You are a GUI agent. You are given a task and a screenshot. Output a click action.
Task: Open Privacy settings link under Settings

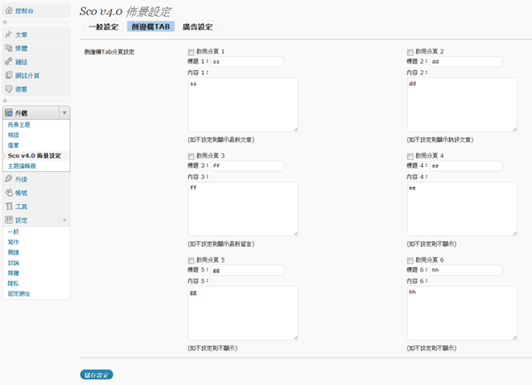point(13,283)
